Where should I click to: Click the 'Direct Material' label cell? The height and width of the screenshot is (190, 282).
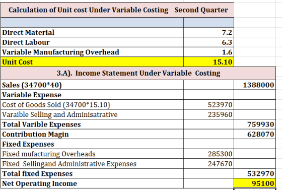(x=92, y=32)
